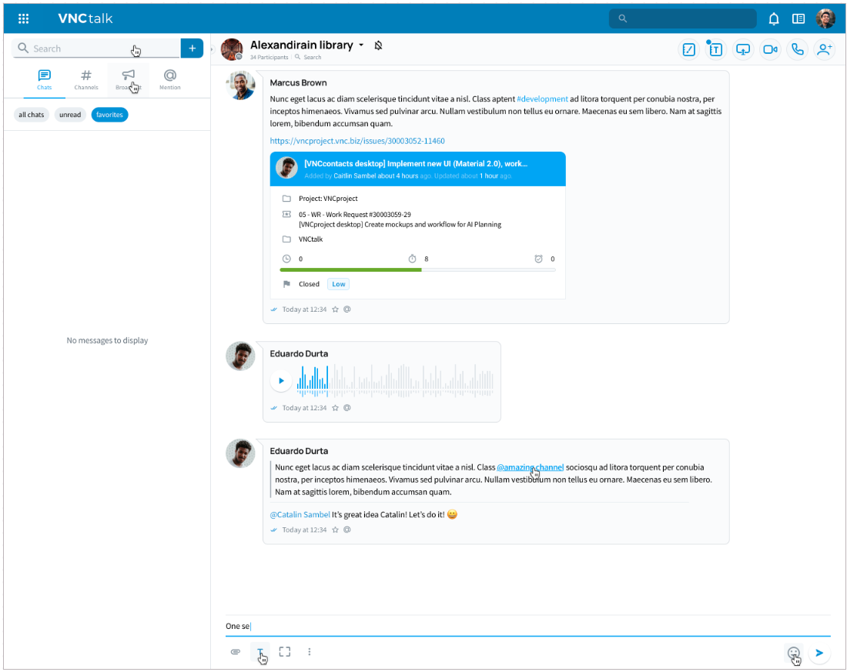Open the emoji picker

pos(793,653)
